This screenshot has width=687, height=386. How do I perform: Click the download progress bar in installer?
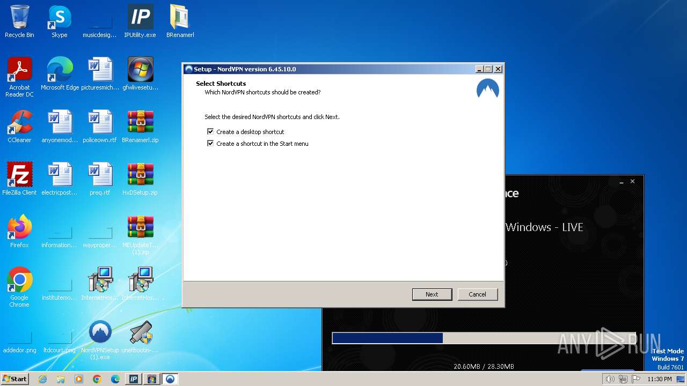484,338
